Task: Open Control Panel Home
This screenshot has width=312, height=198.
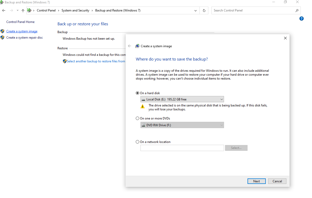Action: coord(20,22)
